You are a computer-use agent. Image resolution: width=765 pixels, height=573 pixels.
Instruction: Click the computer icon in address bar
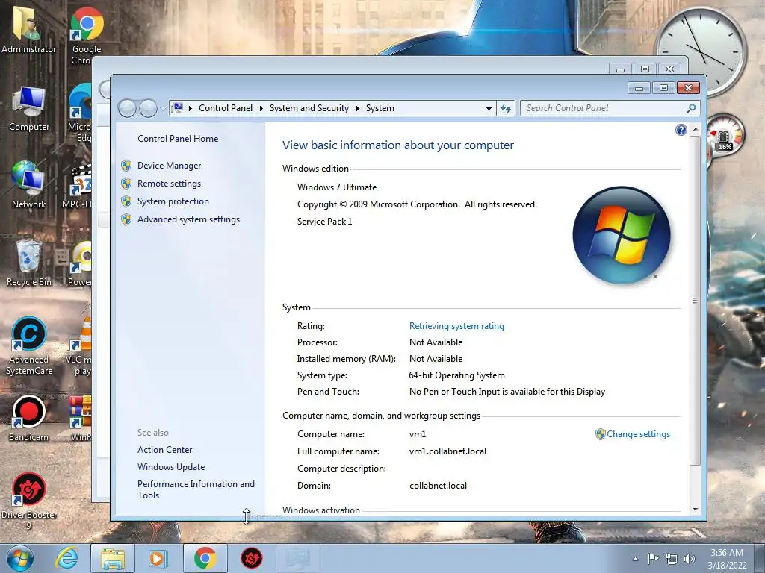[x=178, y=107]
